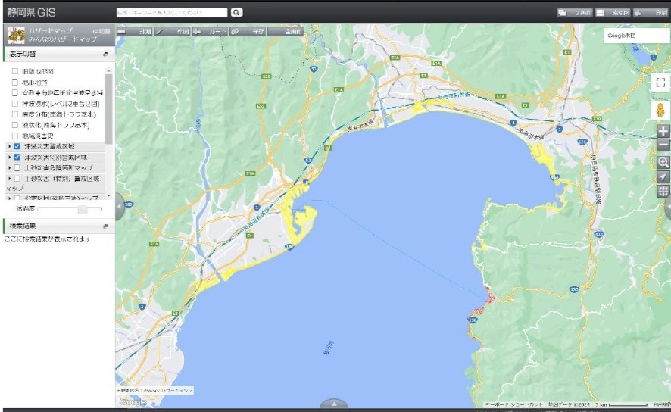
Task: Open the 計測 measurement tool
Action: [x=134, y=32]
